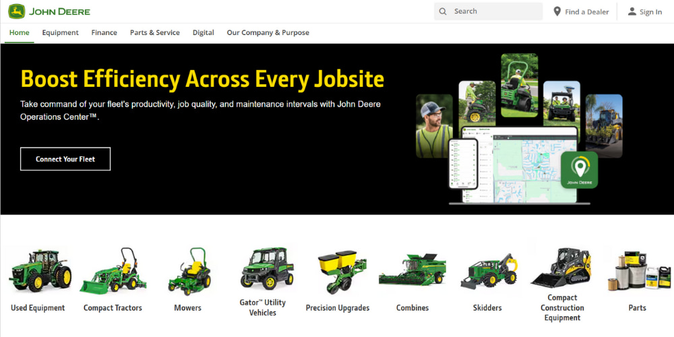
Task: Click the search magnifier icon
Action: (443, 11)
